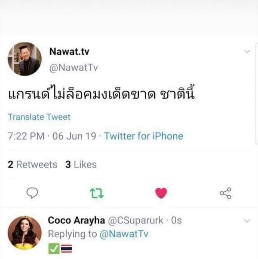Tap the reply speech bubble icon
Image resolution: width=258 pixels, height=259 pixels.
[x=32, y=193]
